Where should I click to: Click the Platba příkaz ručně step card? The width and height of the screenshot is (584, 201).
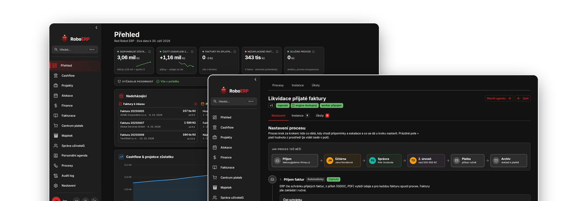click(x=468, y=160)
